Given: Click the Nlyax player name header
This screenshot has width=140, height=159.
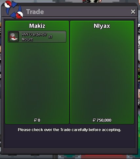Looking at the screenshot, I should pyautogui.click(x=102, y=26).
